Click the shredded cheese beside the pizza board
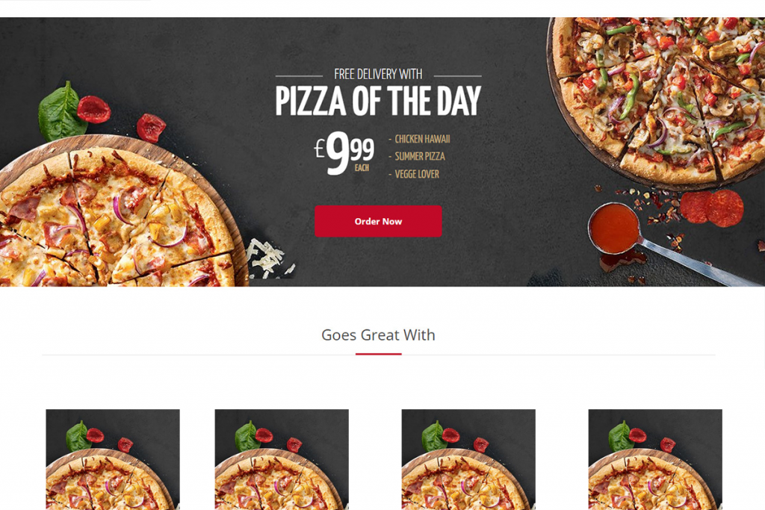 [x=267, y=258]
